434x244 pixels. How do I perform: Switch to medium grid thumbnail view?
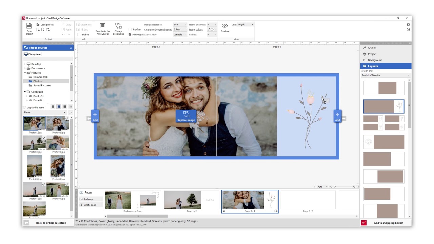pyautogui.click(x=59, y=107)
